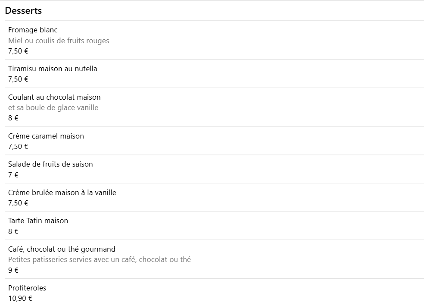Click the Desserts section heading
Viewport: 424px width, 306px height.
tap(23, 10)
